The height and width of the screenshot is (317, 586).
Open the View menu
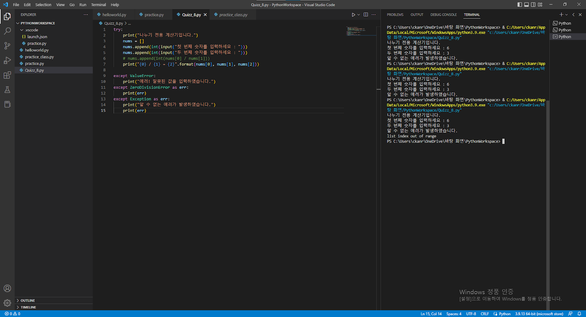(x=60, y=5)
